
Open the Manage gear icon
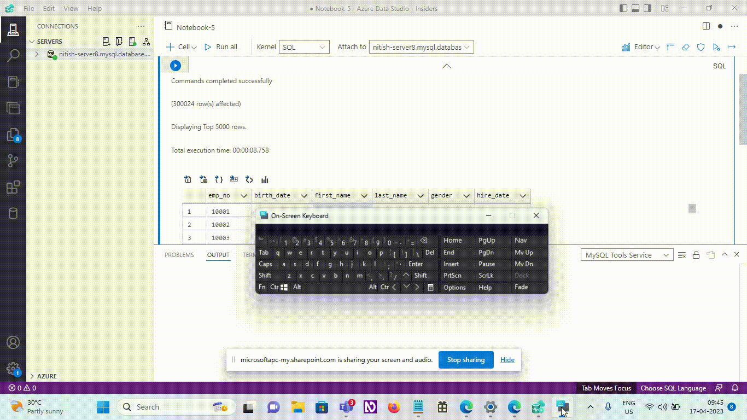pos(13,369)
